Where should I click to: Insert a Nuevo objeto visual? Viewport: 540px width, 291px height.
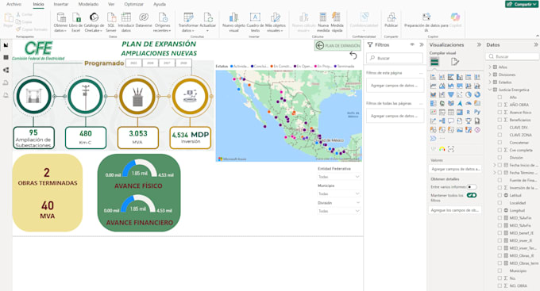click(233, 22)
